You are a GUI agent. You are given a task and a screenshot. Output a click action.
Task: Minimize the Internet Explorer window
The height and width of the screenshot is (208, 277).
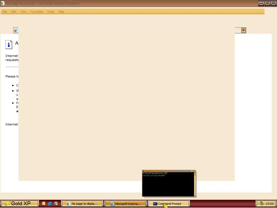pos(261,3)
